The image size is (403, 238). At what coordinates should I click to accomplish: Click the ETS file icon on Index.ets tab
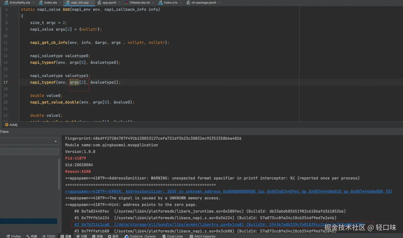point(41,2)
